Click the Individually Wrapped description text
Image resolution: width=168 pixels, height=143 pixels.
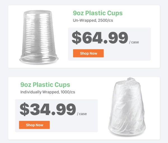click(x=48, y=92)
